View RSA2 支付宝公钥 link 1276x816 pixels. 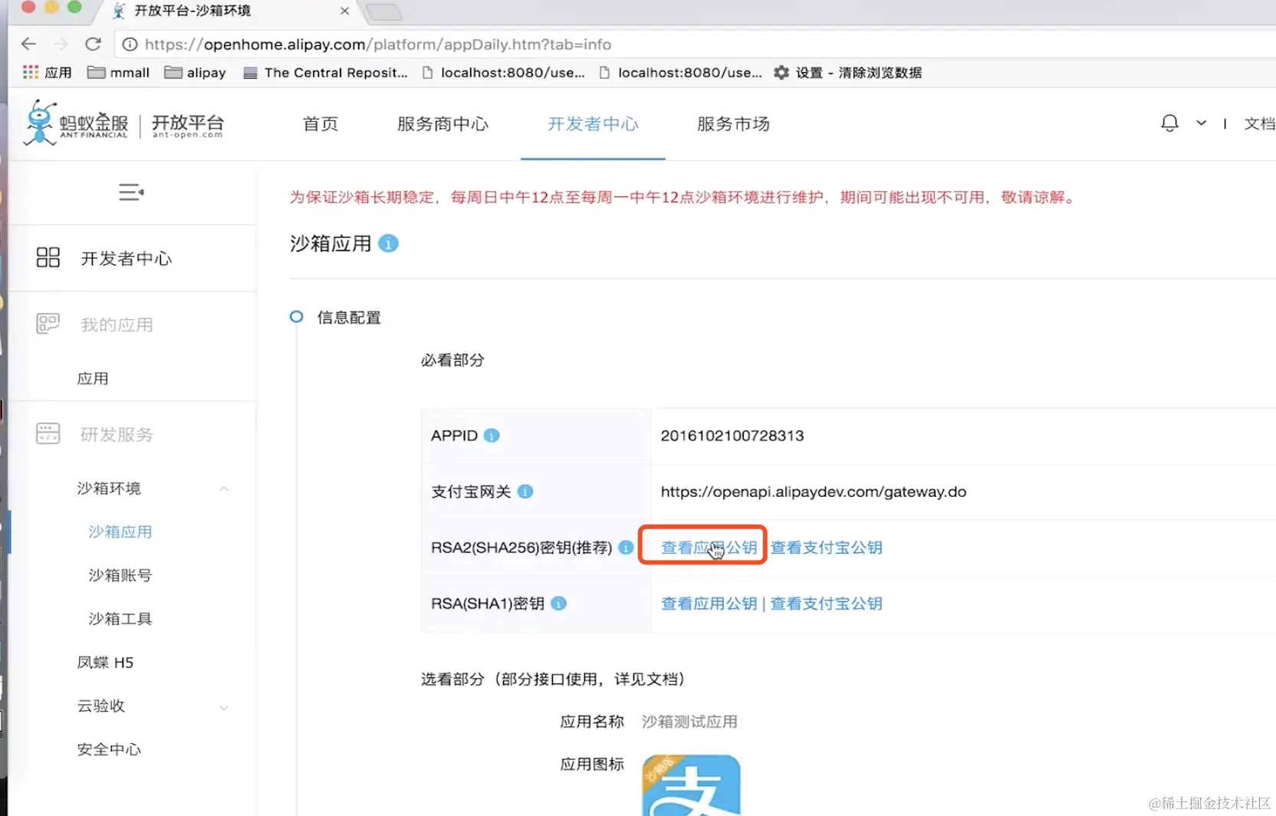827,548
